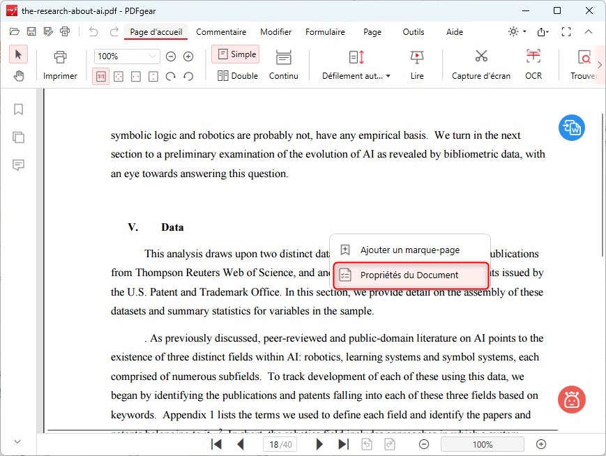
Task: Open a file with the folder icon
Action: [15, 31]
